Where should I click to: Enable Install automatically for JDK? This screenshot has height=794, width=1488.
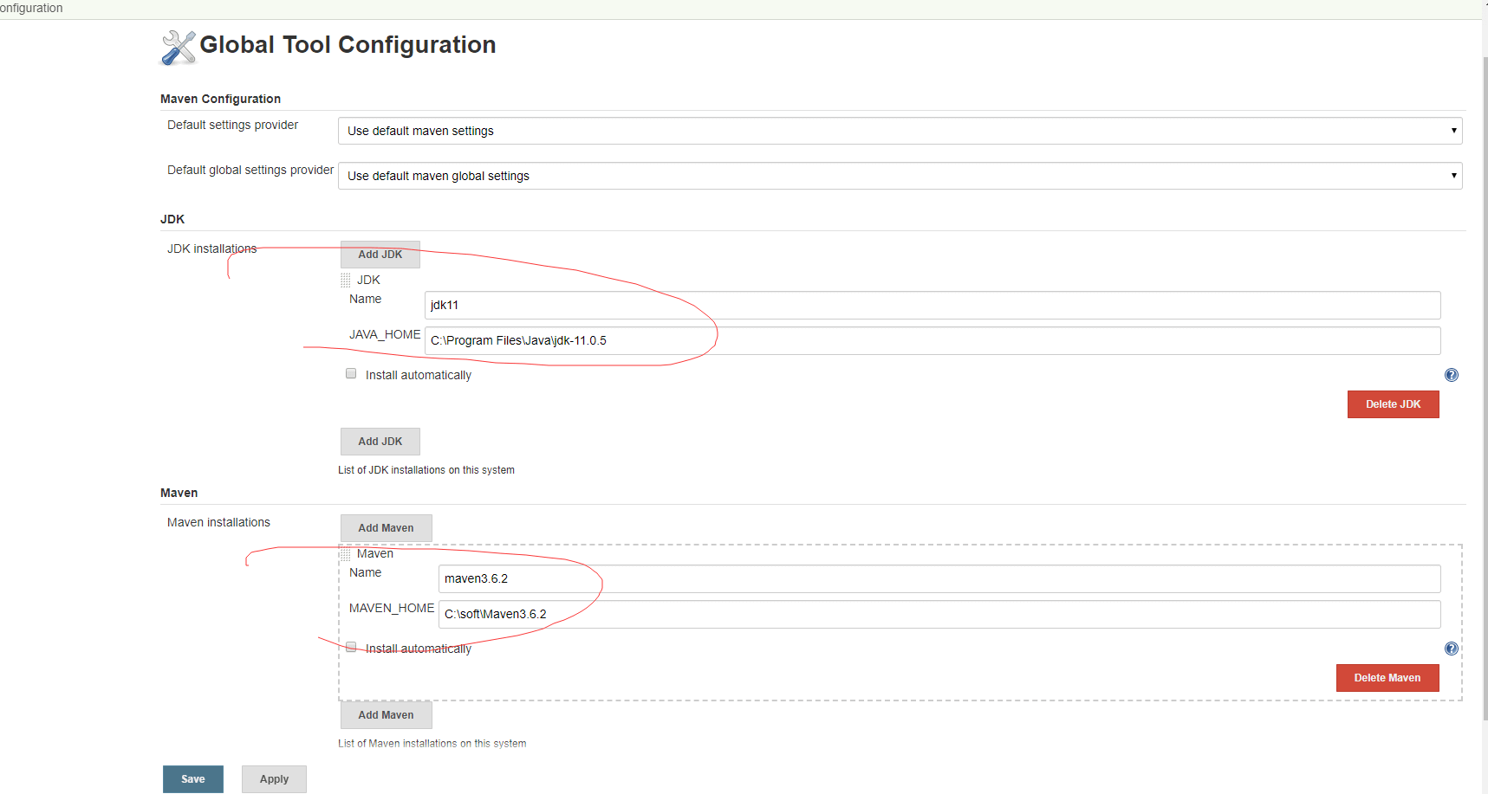click(351, 374)
